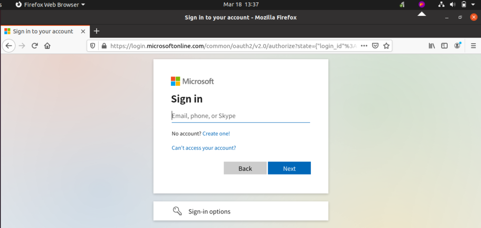481x228 pixels.
Task: Click the tracking protection shield icon
Action: click(93, 46)
